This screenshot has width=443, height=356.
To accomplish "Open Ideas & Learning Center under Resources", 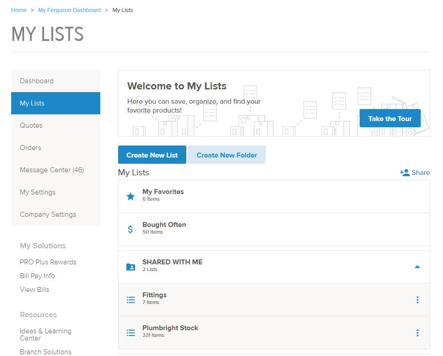I will pyautogui.click(x=45, y=334).
